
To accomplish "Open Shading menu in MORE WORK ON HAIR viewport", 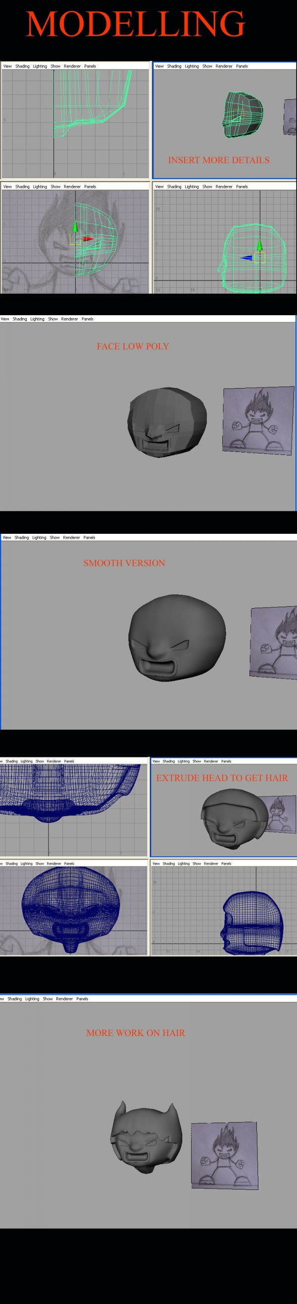I will pyautogui.click(x=15, y=999).
